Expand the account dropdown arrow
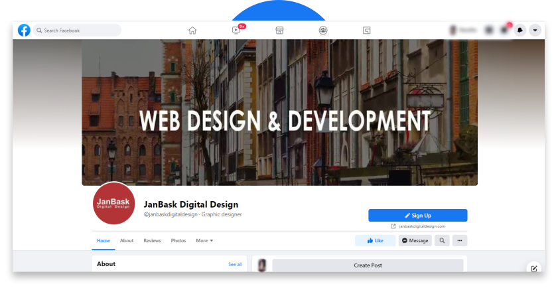The image size is (558, 290). tap(535, 31)
